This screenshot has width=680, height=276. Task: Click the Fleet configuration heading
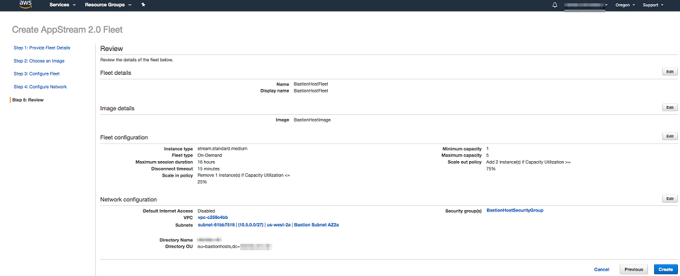coord(124,137)
